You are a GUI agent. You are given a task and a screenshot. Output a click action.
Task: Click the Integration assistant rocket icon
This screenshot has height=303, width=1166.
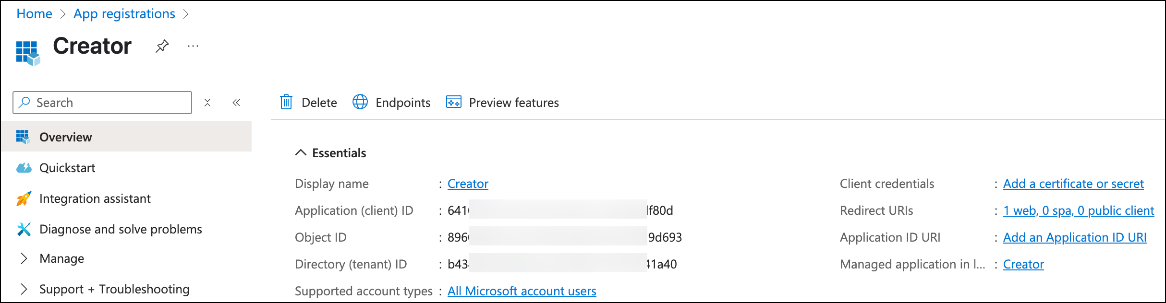pos(24,198)
